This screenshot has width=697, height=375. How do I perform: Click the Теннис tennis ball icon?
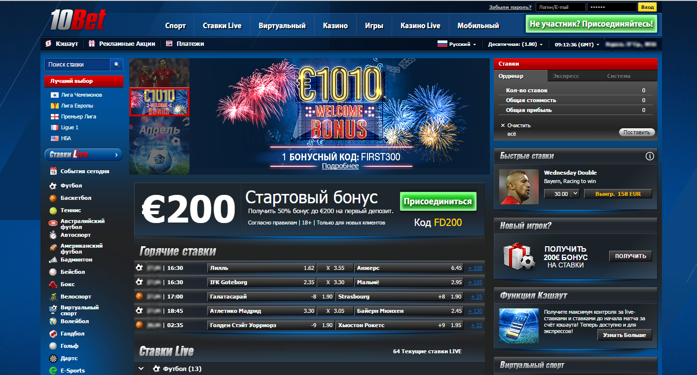pyautogui.click(x=53, y=211)
